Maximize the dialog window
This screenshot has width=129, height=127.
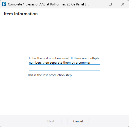click(110, 4)
